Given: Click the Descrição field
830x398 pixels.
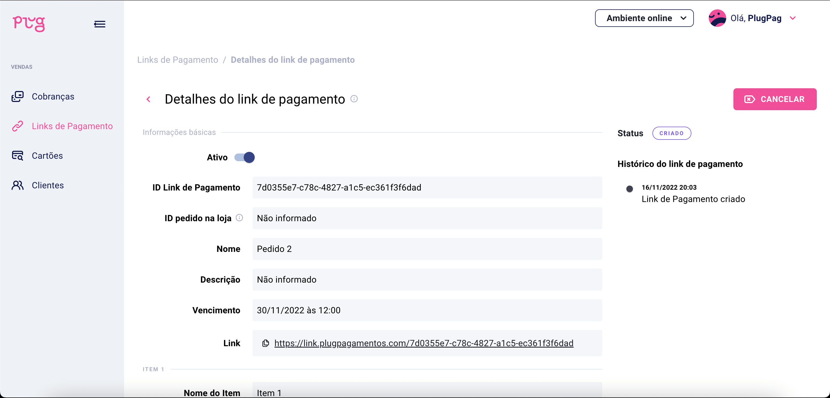Looking at the screenshot, I should click(x=427, y=280).
